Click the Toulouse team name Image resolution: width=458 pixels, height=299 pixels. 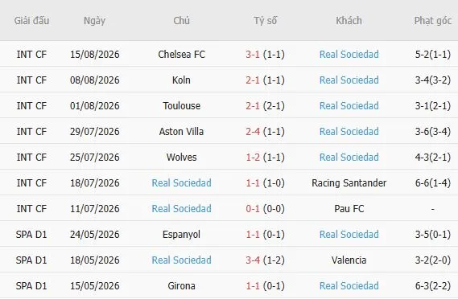pyautogui.click(x=181, y=105)
